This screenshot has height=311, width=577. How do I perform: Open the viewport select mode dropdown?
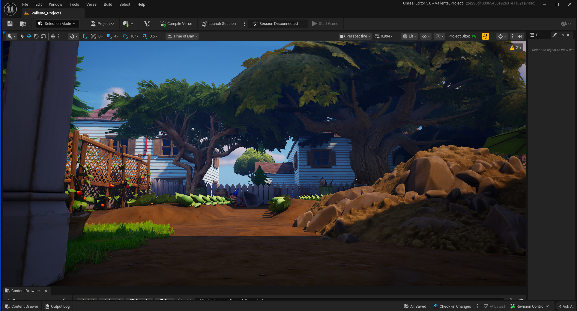pos(11,36)
